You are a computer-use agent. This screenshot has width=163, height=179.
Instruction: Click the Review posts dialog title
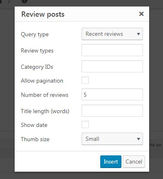pyautogui.click(x=43, y=14)
